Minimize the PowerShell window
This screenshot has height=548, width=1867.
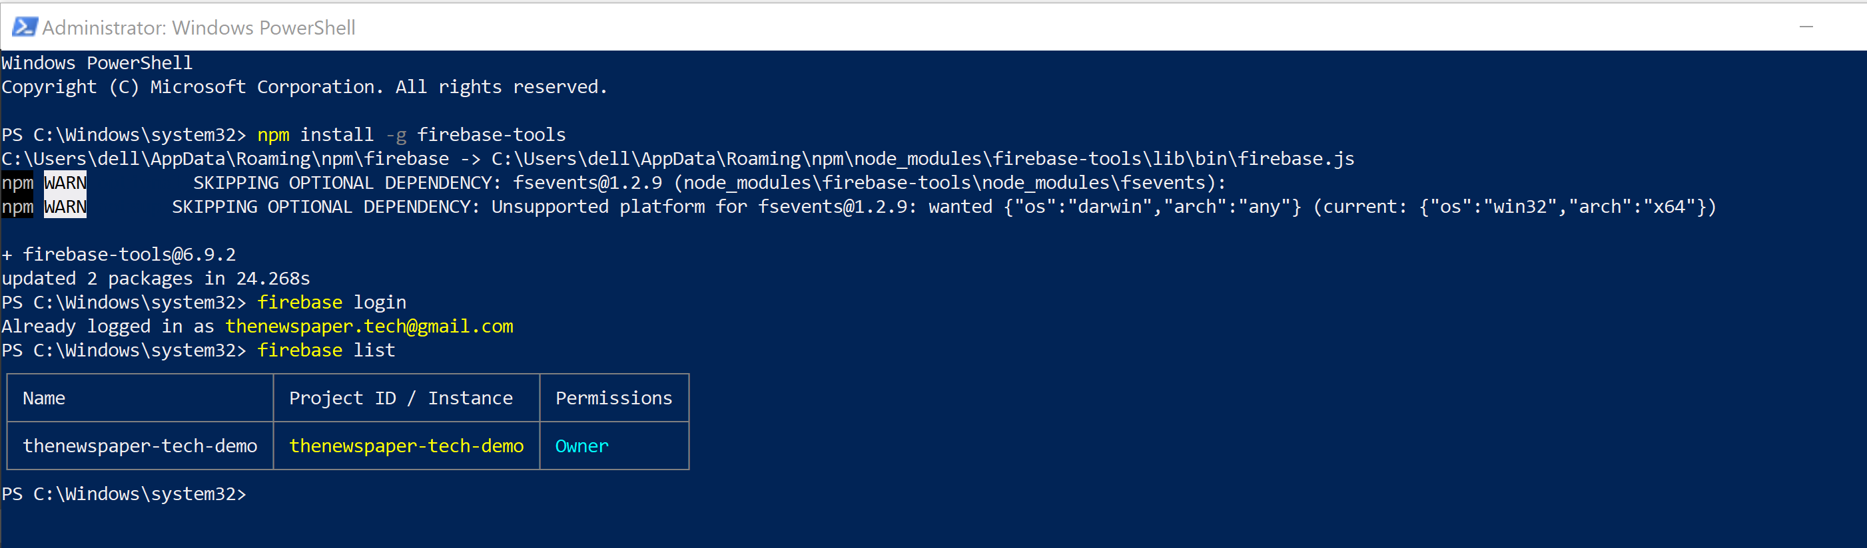pos(1806,27)
